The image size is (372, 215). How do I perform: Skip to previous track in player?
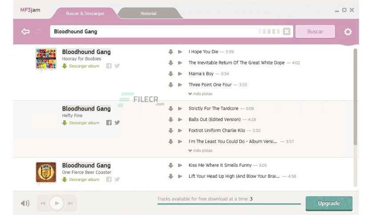click(43, 203)
